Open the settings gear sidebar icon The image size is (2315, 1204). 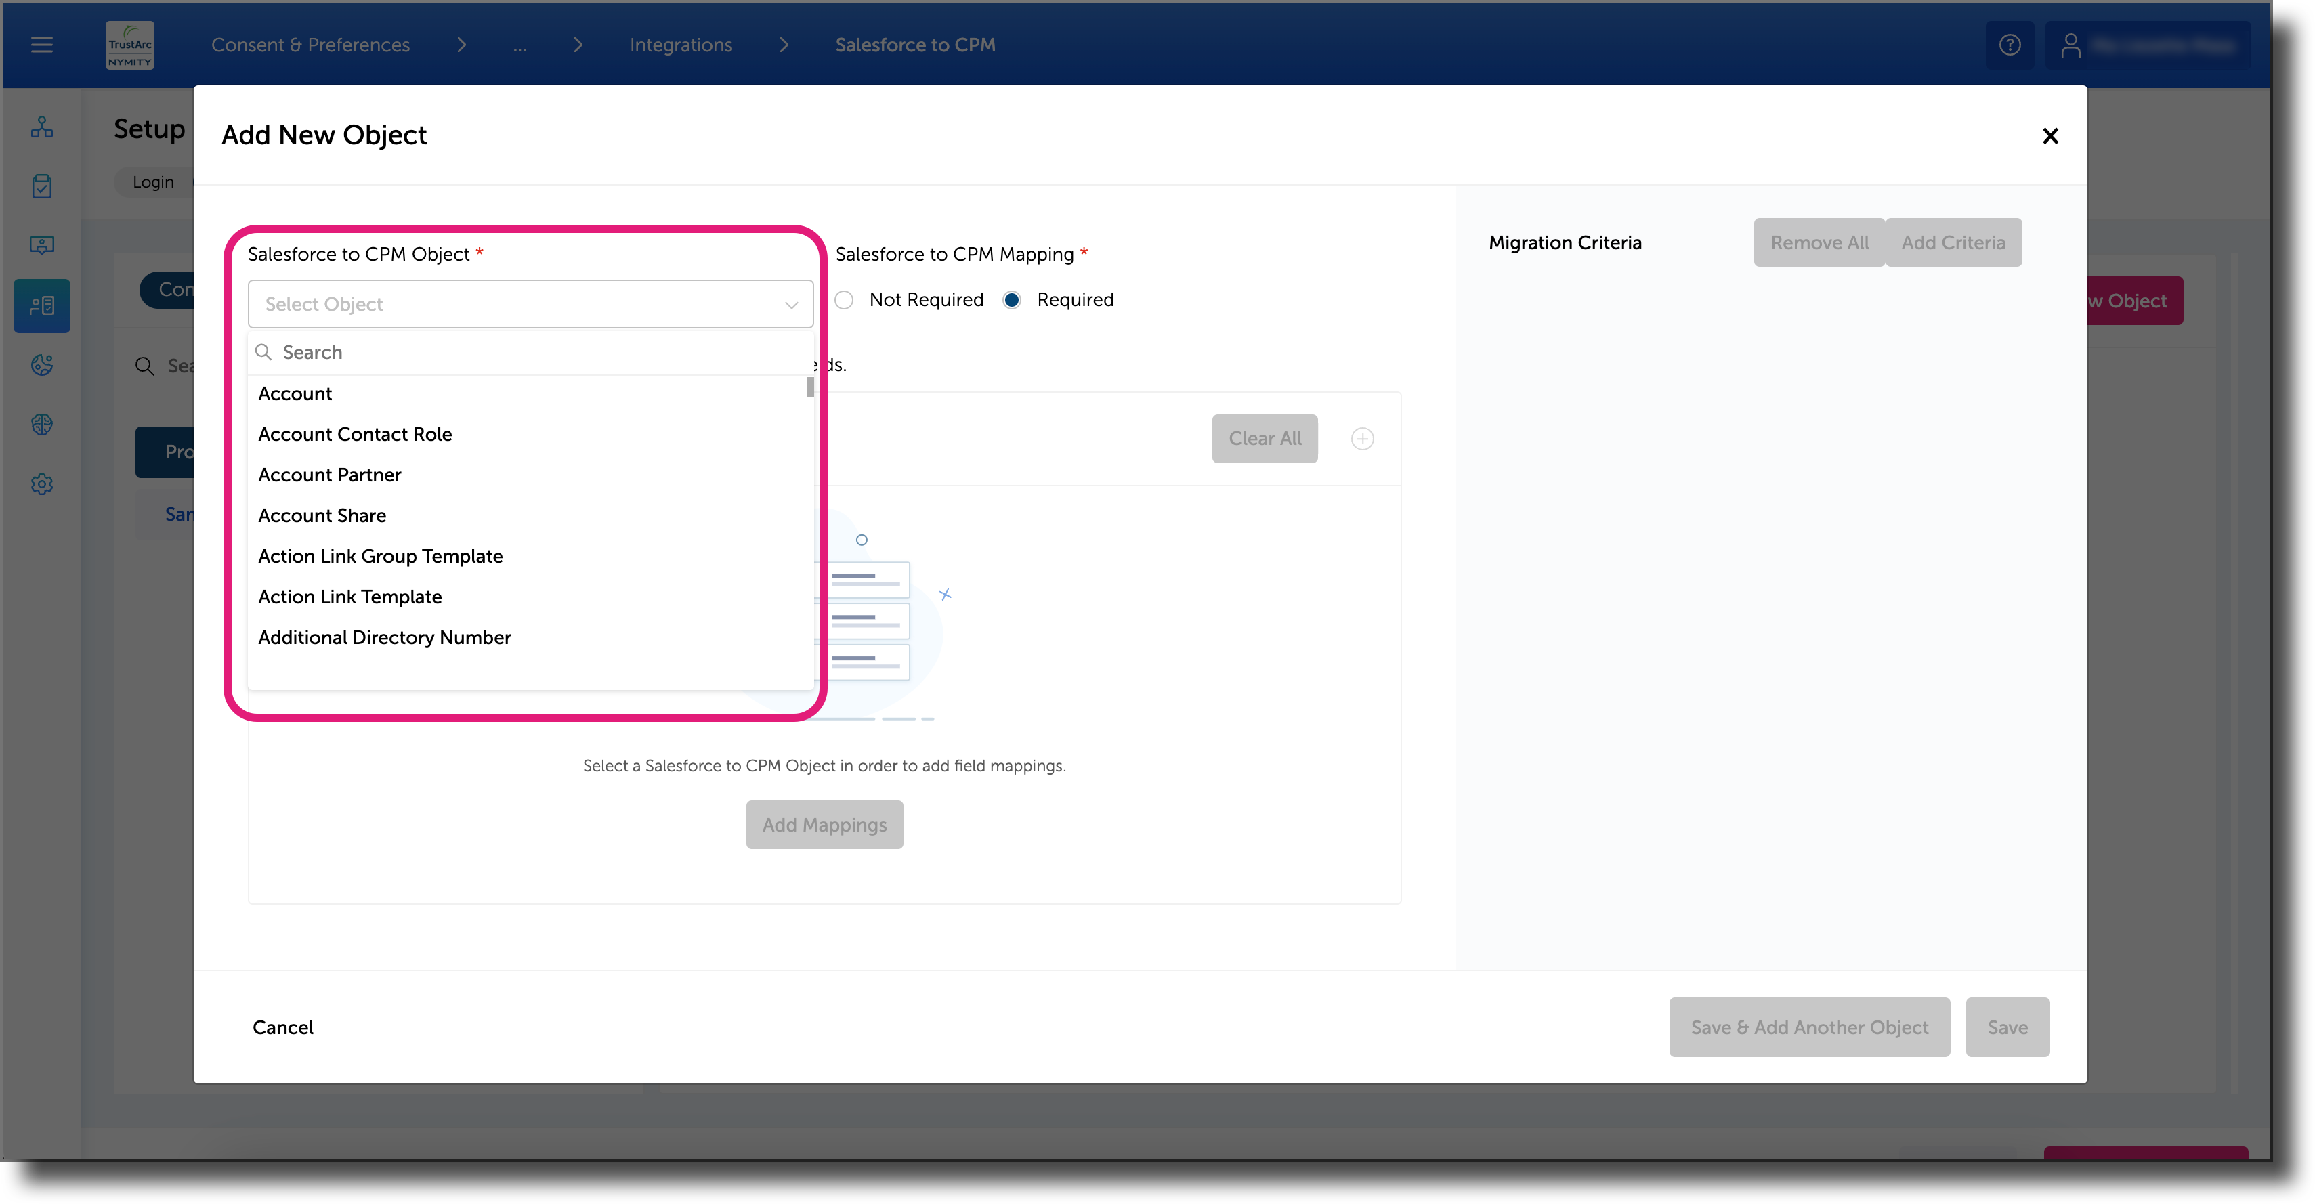click(42, 484)
